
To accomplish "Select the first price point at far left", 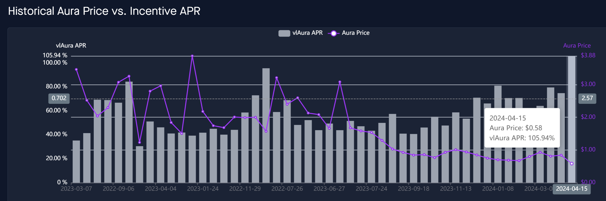I will click(x=76, y=70).
